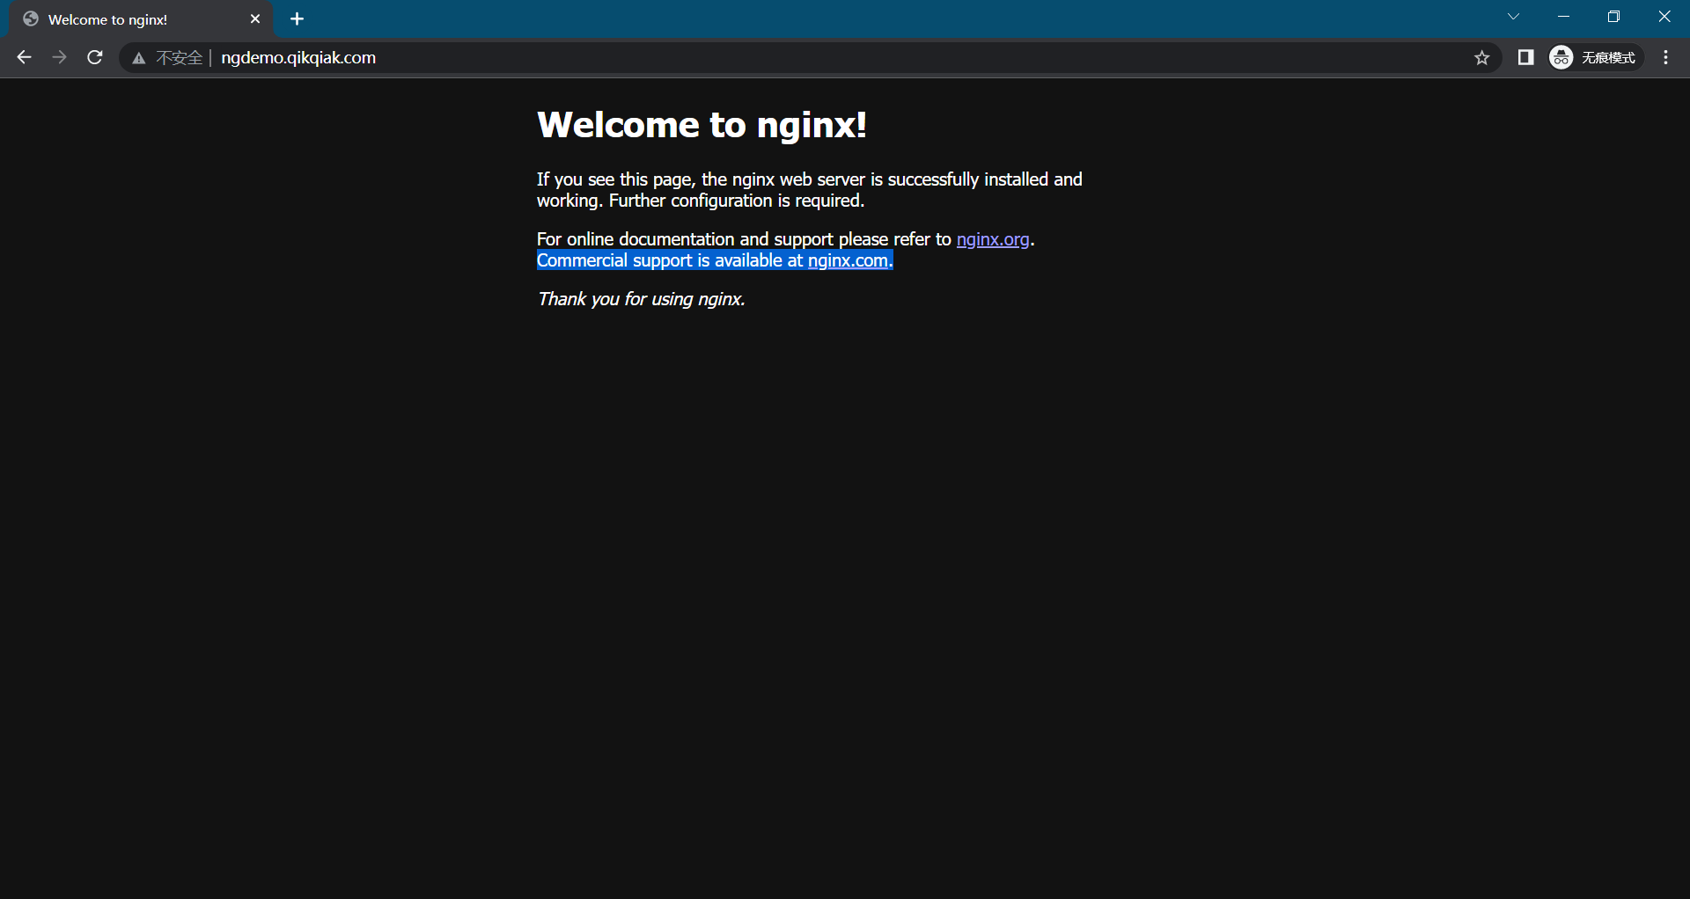Follow the nginx.com link

pyautogui.click(x=848, y=260)
